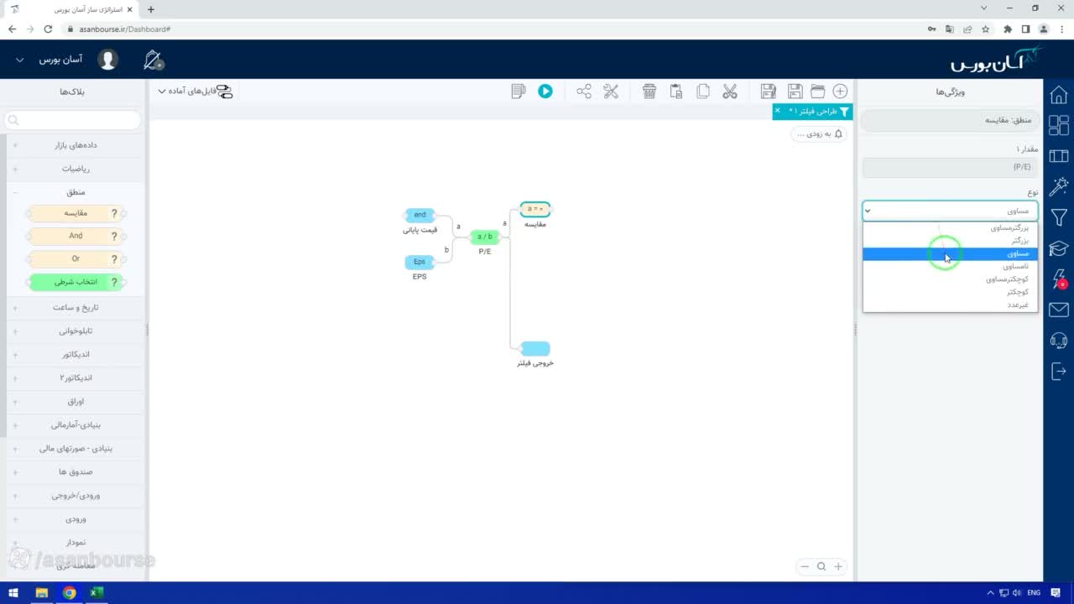Open the filter funnel icon in sidebar
This screenshot has height=604, width=1074.
[1059, 218]
